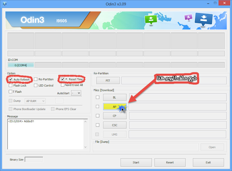Image resolution: width=232 pixels, height=171 pixels.
Task: Open the AutoStart dropdown
Action: pyautogui.click(x=76, y=93)
